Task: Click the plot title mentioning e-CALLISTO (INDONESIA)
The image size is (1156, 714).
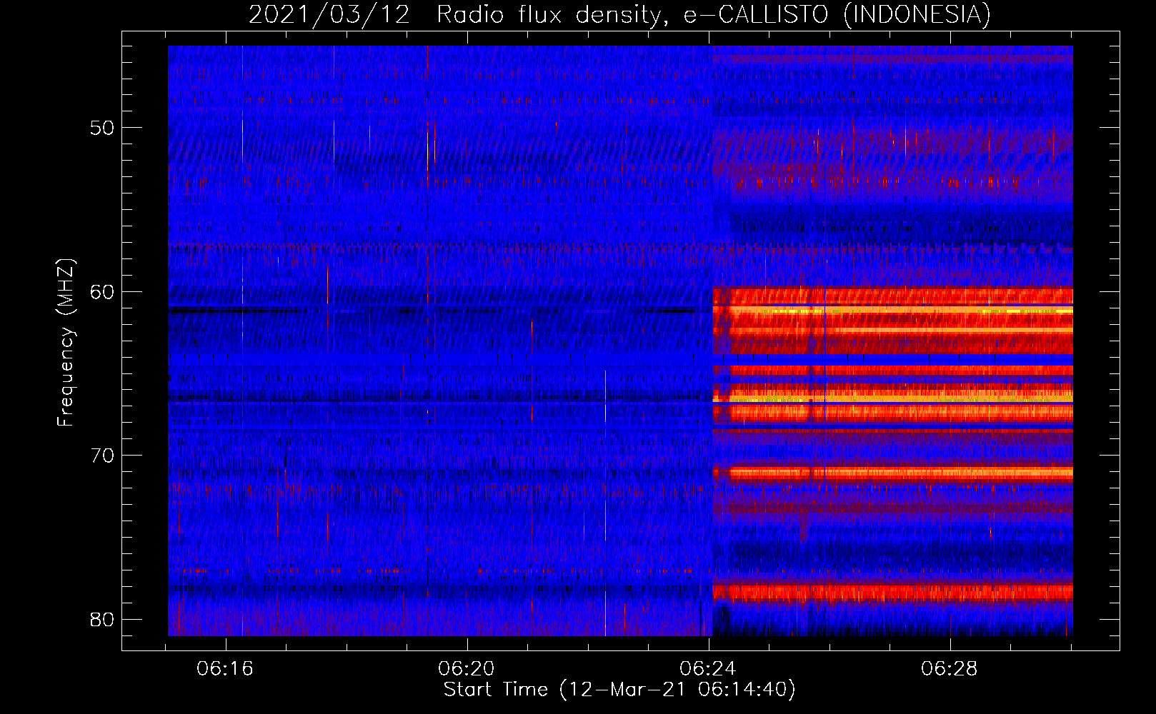Action: 619,14
